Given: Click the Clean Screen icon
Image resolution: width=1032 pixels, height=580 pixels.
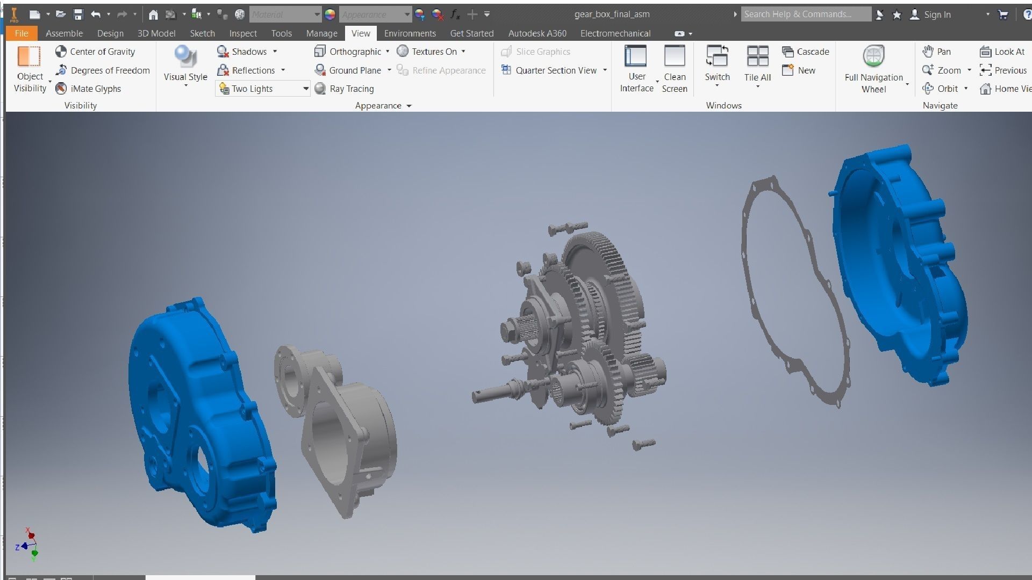Looking at the screenshot, I should coord(674,56).
